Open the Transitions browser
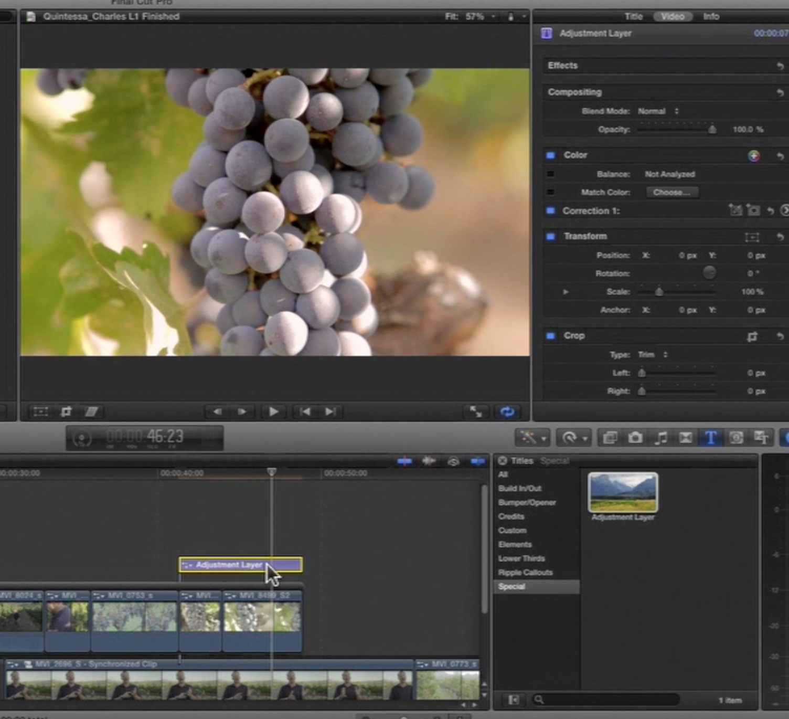Viewport: 789px width, 719px height. pyautogui.click(x=685, y=438)
